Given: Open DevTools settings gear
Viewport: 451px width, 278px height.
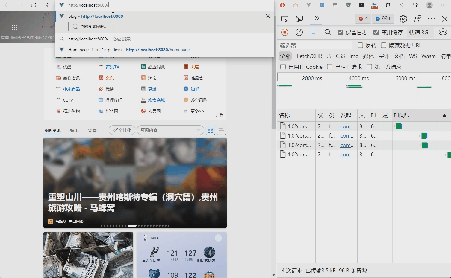Looking at the screenshot, I should tap(403, 19).
